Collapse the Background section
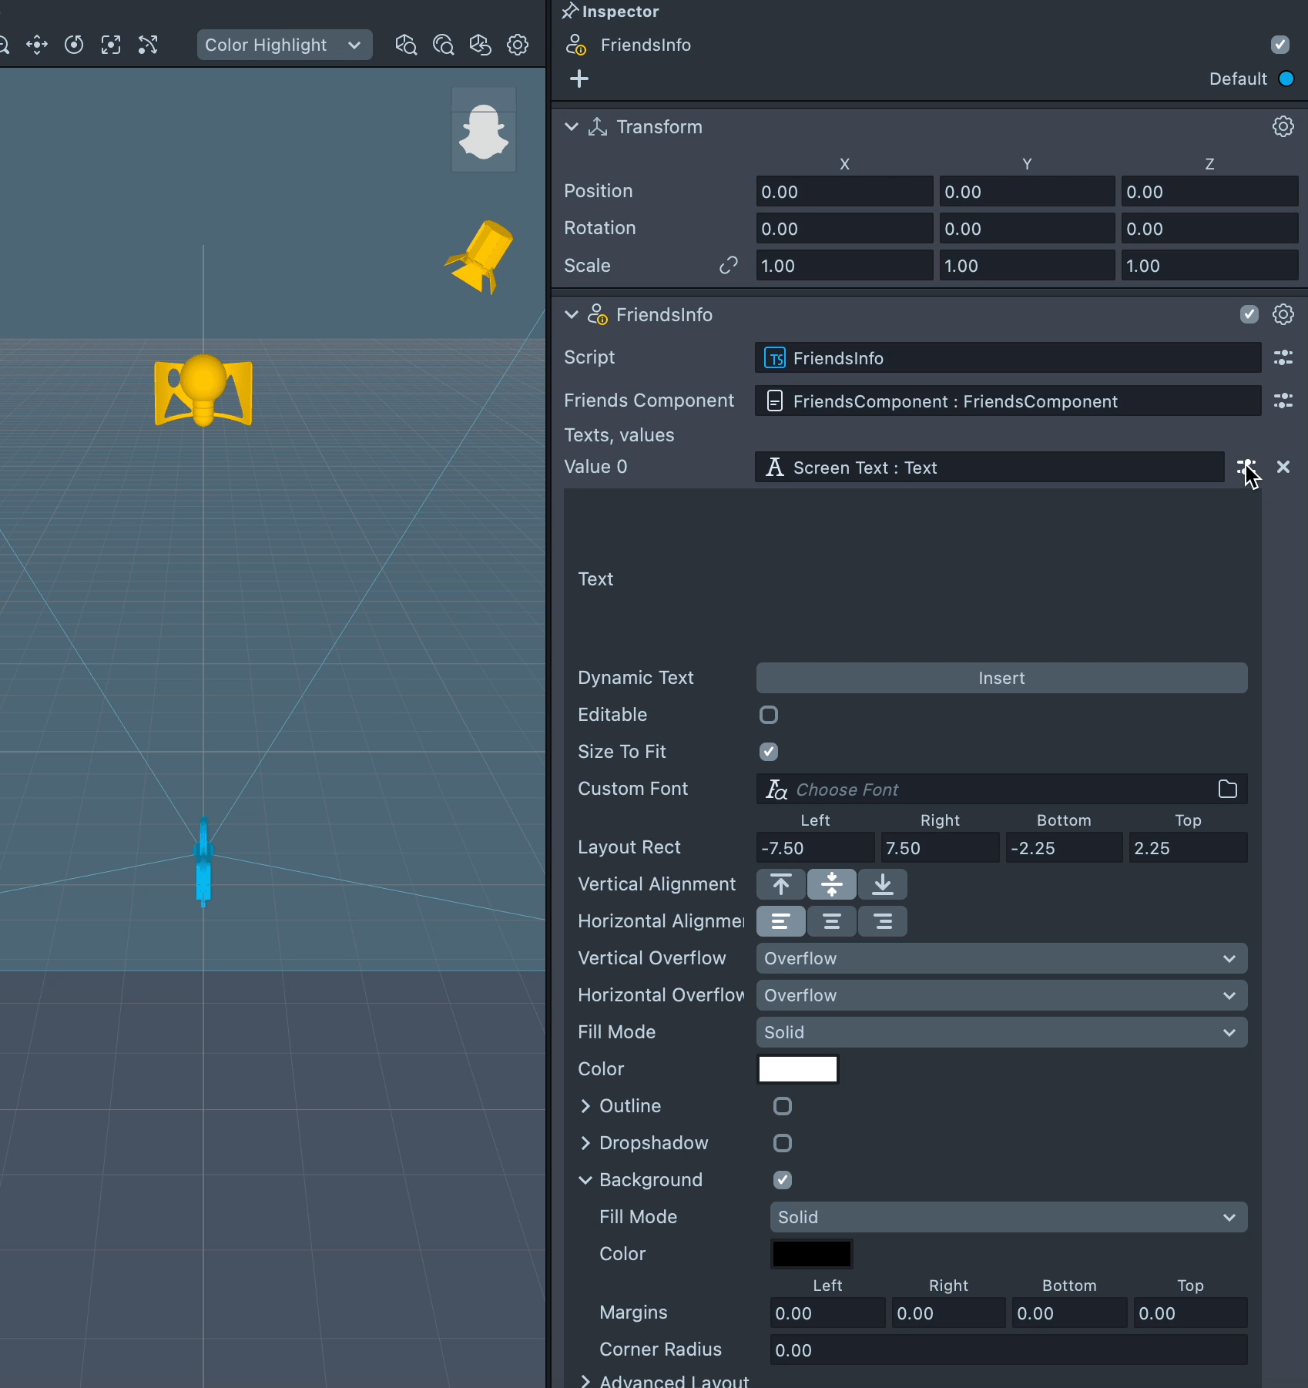Image resolution: width=1308 pixels, height=1388 pixels. 585,1180
